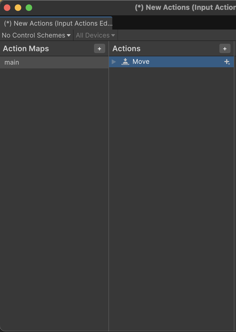The width and height of the screenshot is (236, 332).
Task: Expand the Move action's bindings
Action: coord(114,62)
